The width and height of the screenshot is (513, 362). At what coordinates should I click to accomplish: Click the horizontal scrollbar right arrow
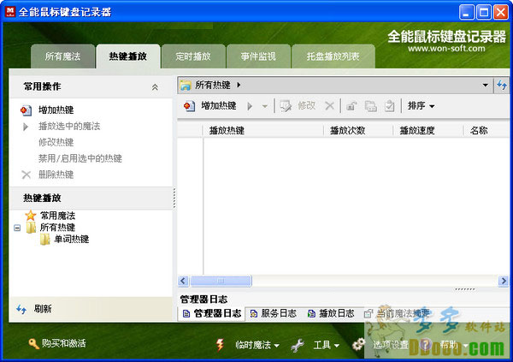pyautogui.click(x=504, y=281)
